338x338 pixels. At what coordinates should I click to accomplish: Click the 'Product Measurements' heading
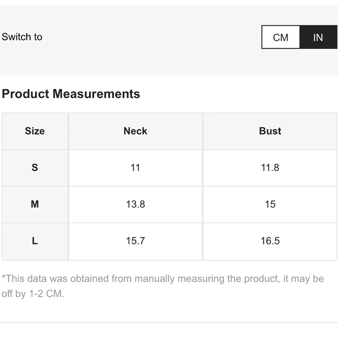71,94
